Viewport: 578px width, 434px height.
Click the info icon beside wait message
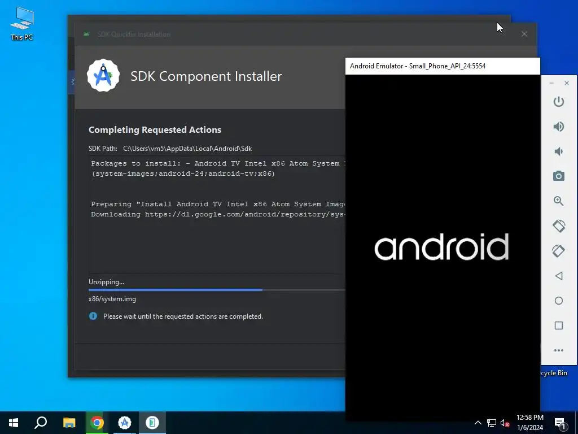93,316
